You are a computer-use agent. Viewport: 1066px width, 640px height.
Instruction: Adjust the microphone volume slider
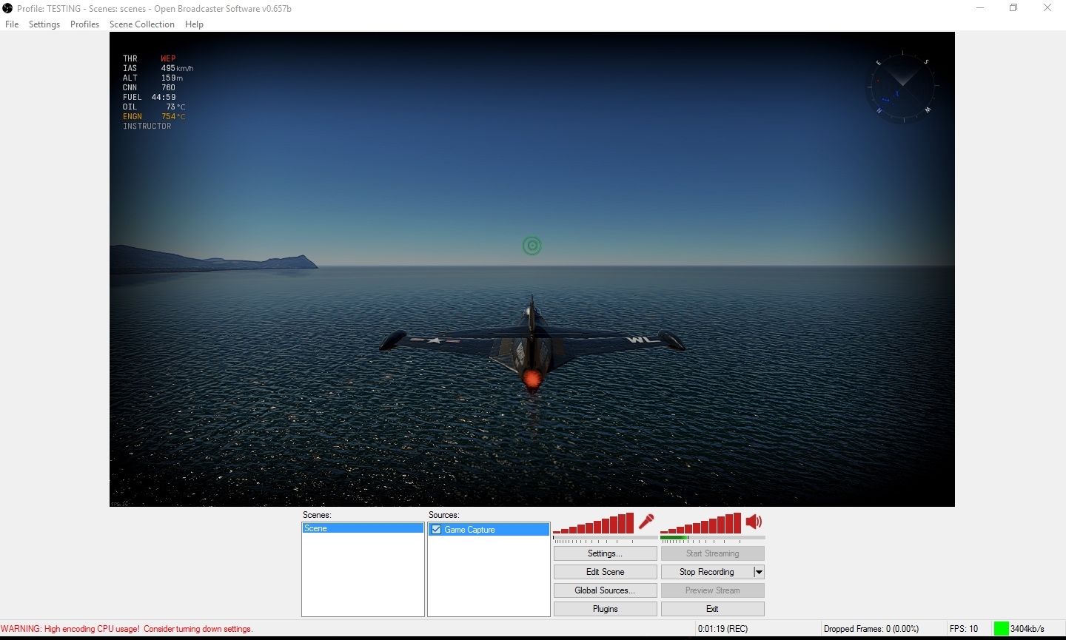click(x=594, y=522)
